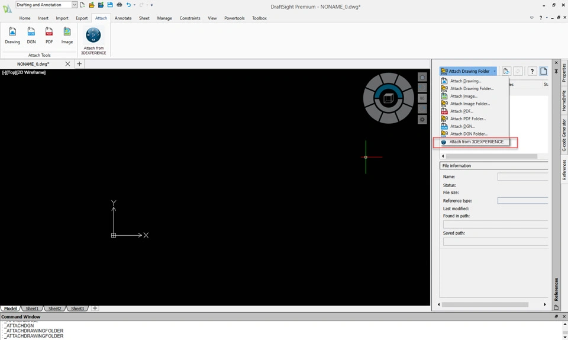The image size is (568, 340).
Task: Choose Attach Drawing Folder... menu entry
Action: (473, 88)
